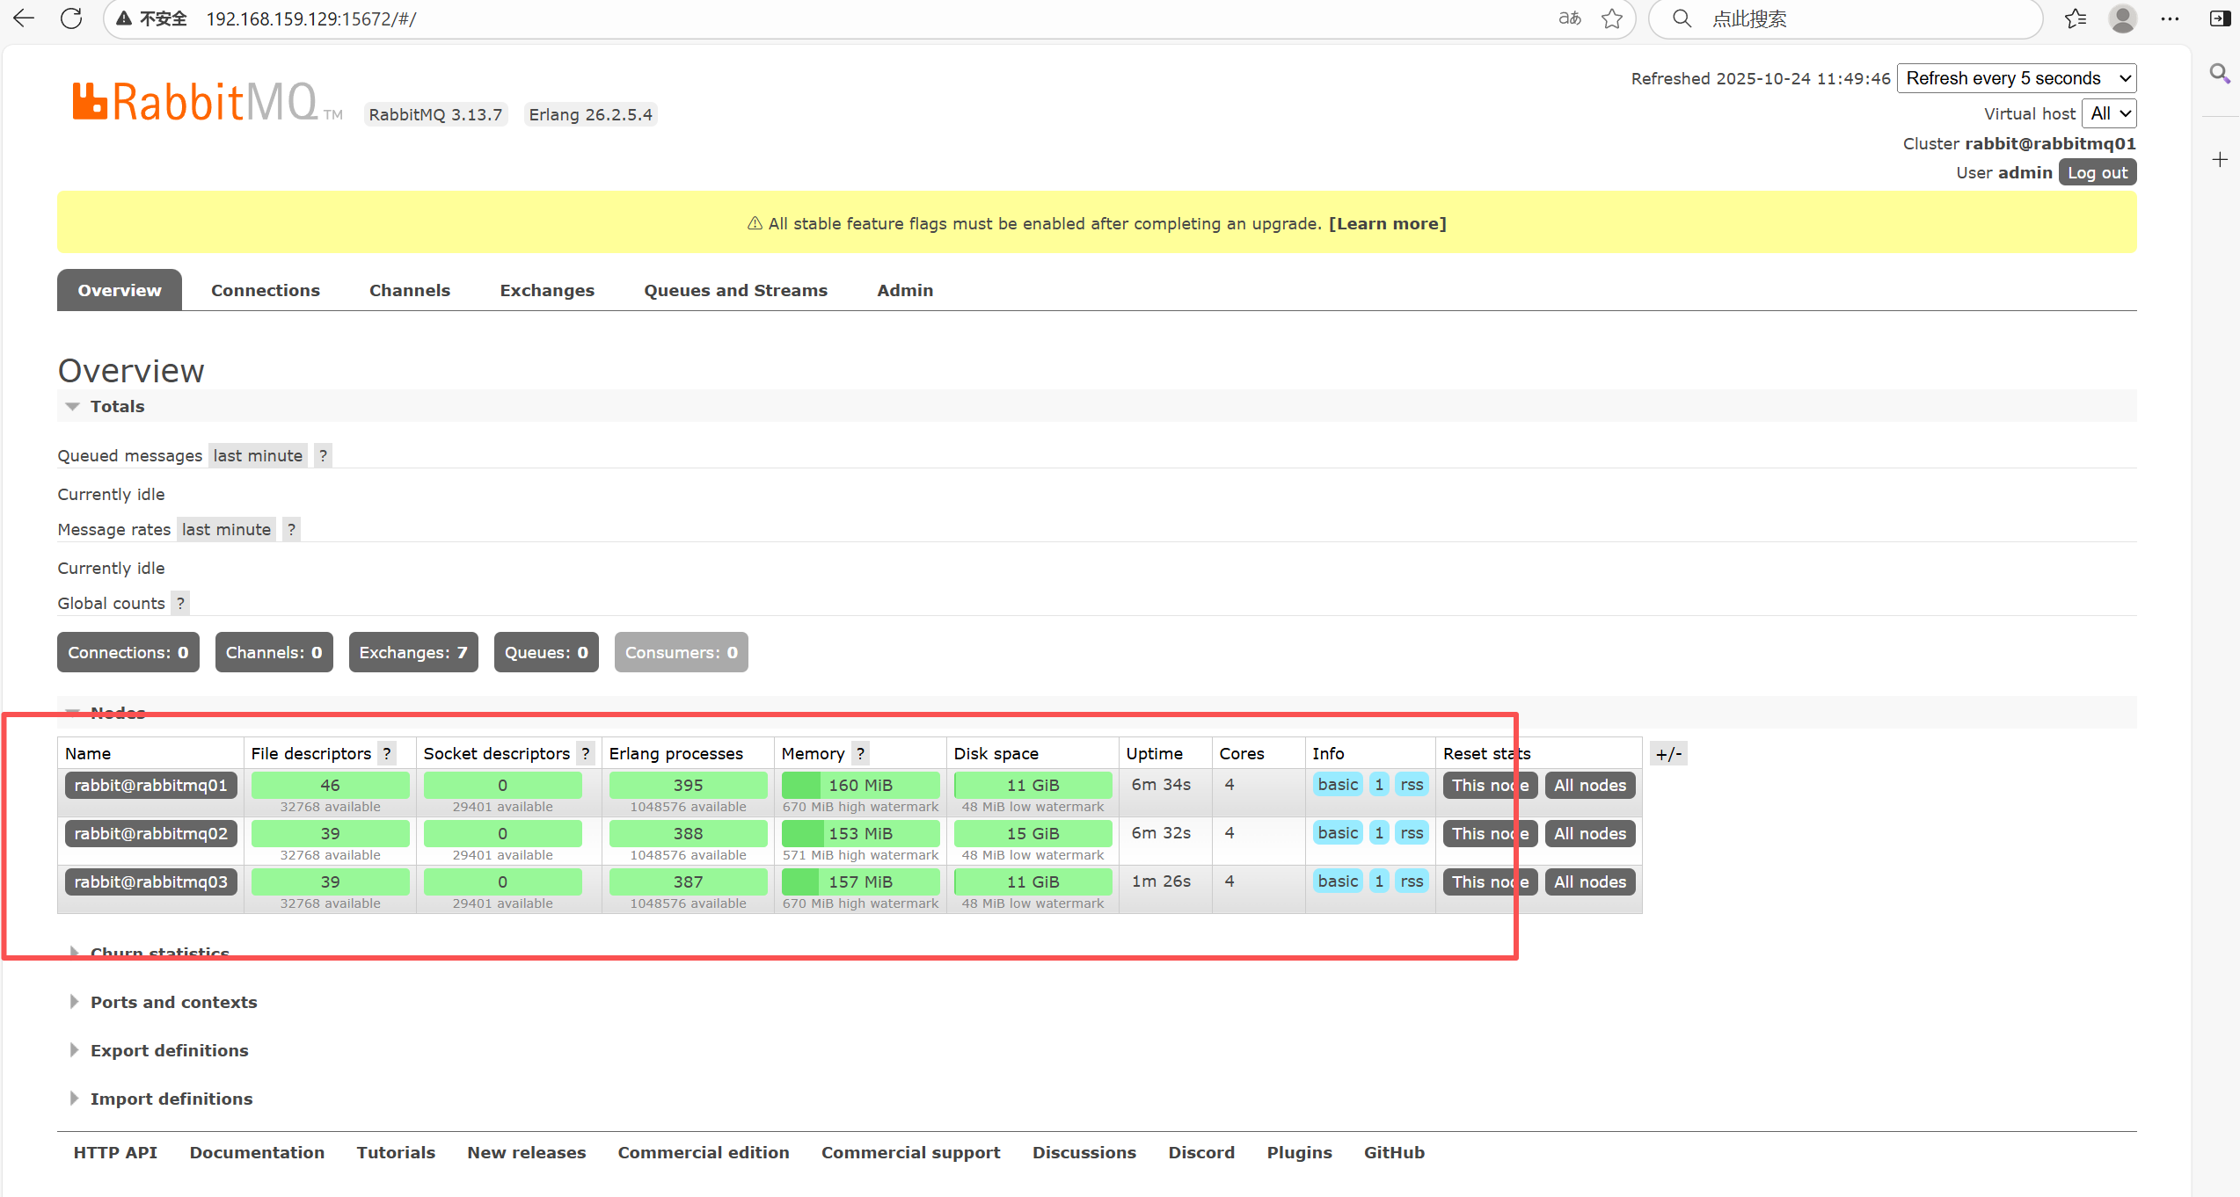Open the Learn more link in banner
2240x1197 pixels.
coord(1387,223)
